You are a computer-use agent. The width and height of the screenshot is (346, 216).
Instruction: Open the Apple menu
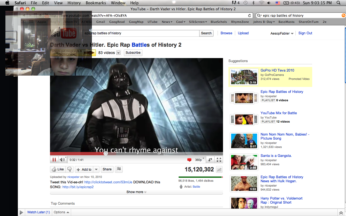point(7,3)
